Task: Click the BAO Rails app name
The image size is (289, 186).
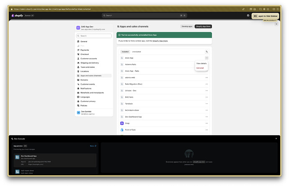Action: 129,97
